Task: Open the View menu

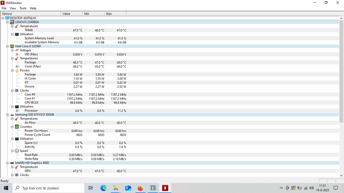Action: (x=13, y=8)
